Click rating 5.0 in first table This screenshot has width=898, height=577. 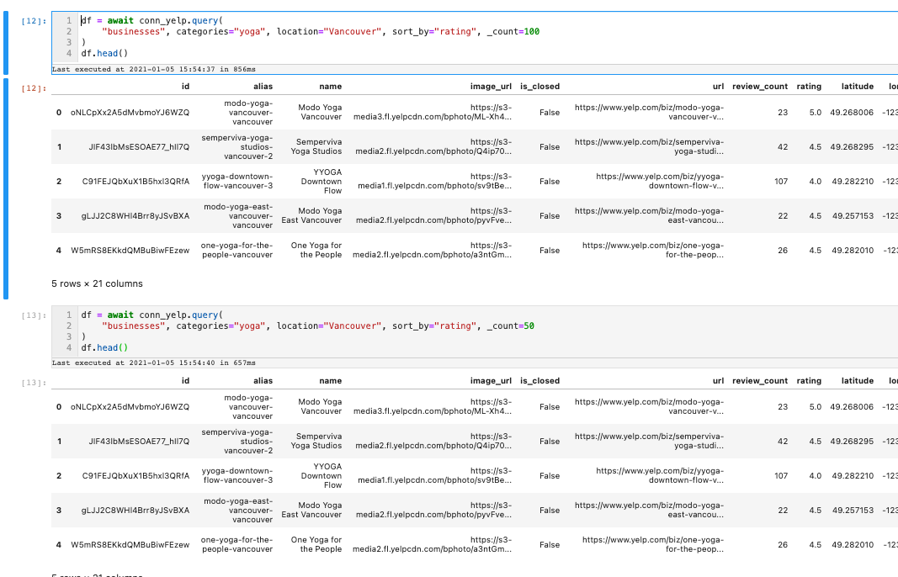click(816, 113)
